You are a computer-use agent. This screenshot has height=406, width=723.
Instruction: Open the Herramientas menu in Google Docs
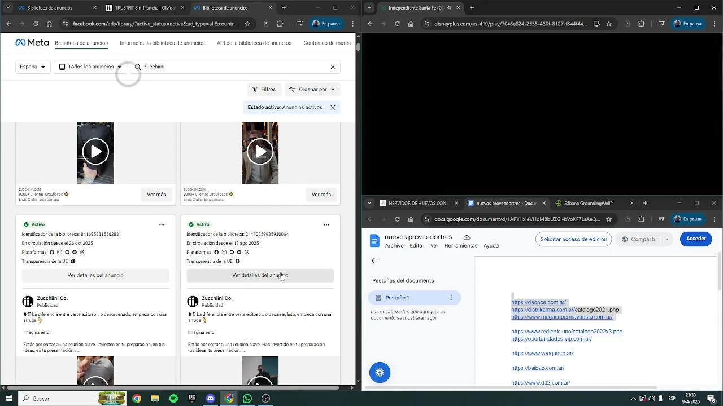(461, 246)
